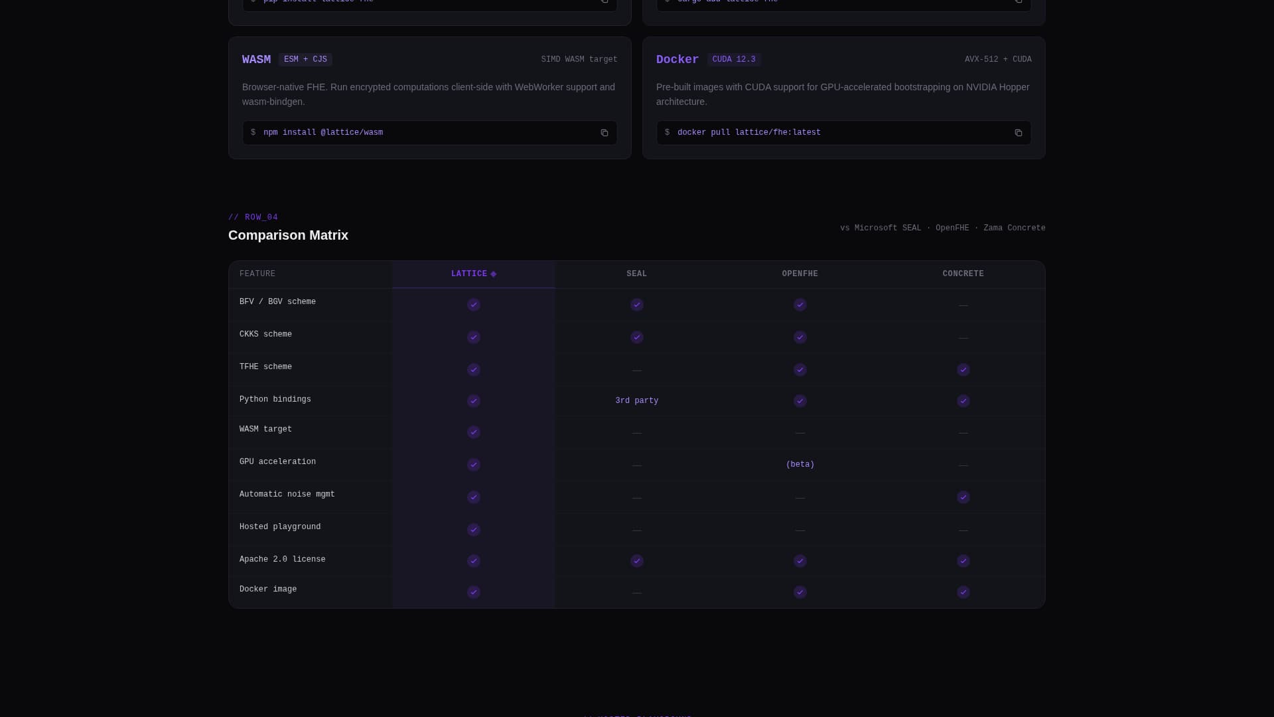Select the FEATURE column header

(x=311, y=274)
